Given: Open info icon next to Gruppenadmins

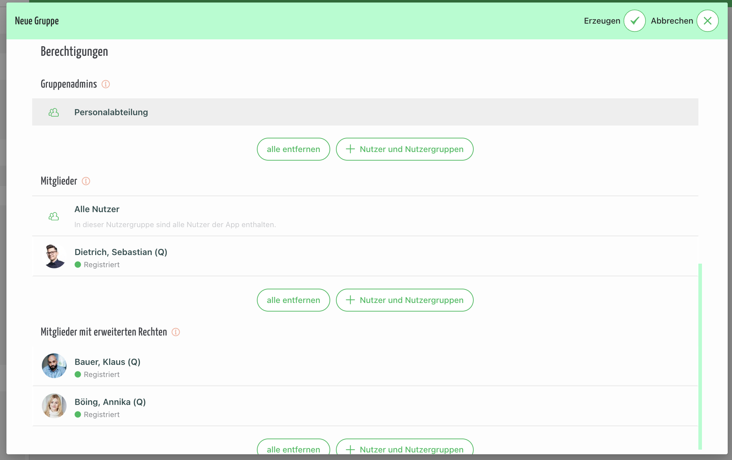Looking at the screenshot, I should coord(106,84).
